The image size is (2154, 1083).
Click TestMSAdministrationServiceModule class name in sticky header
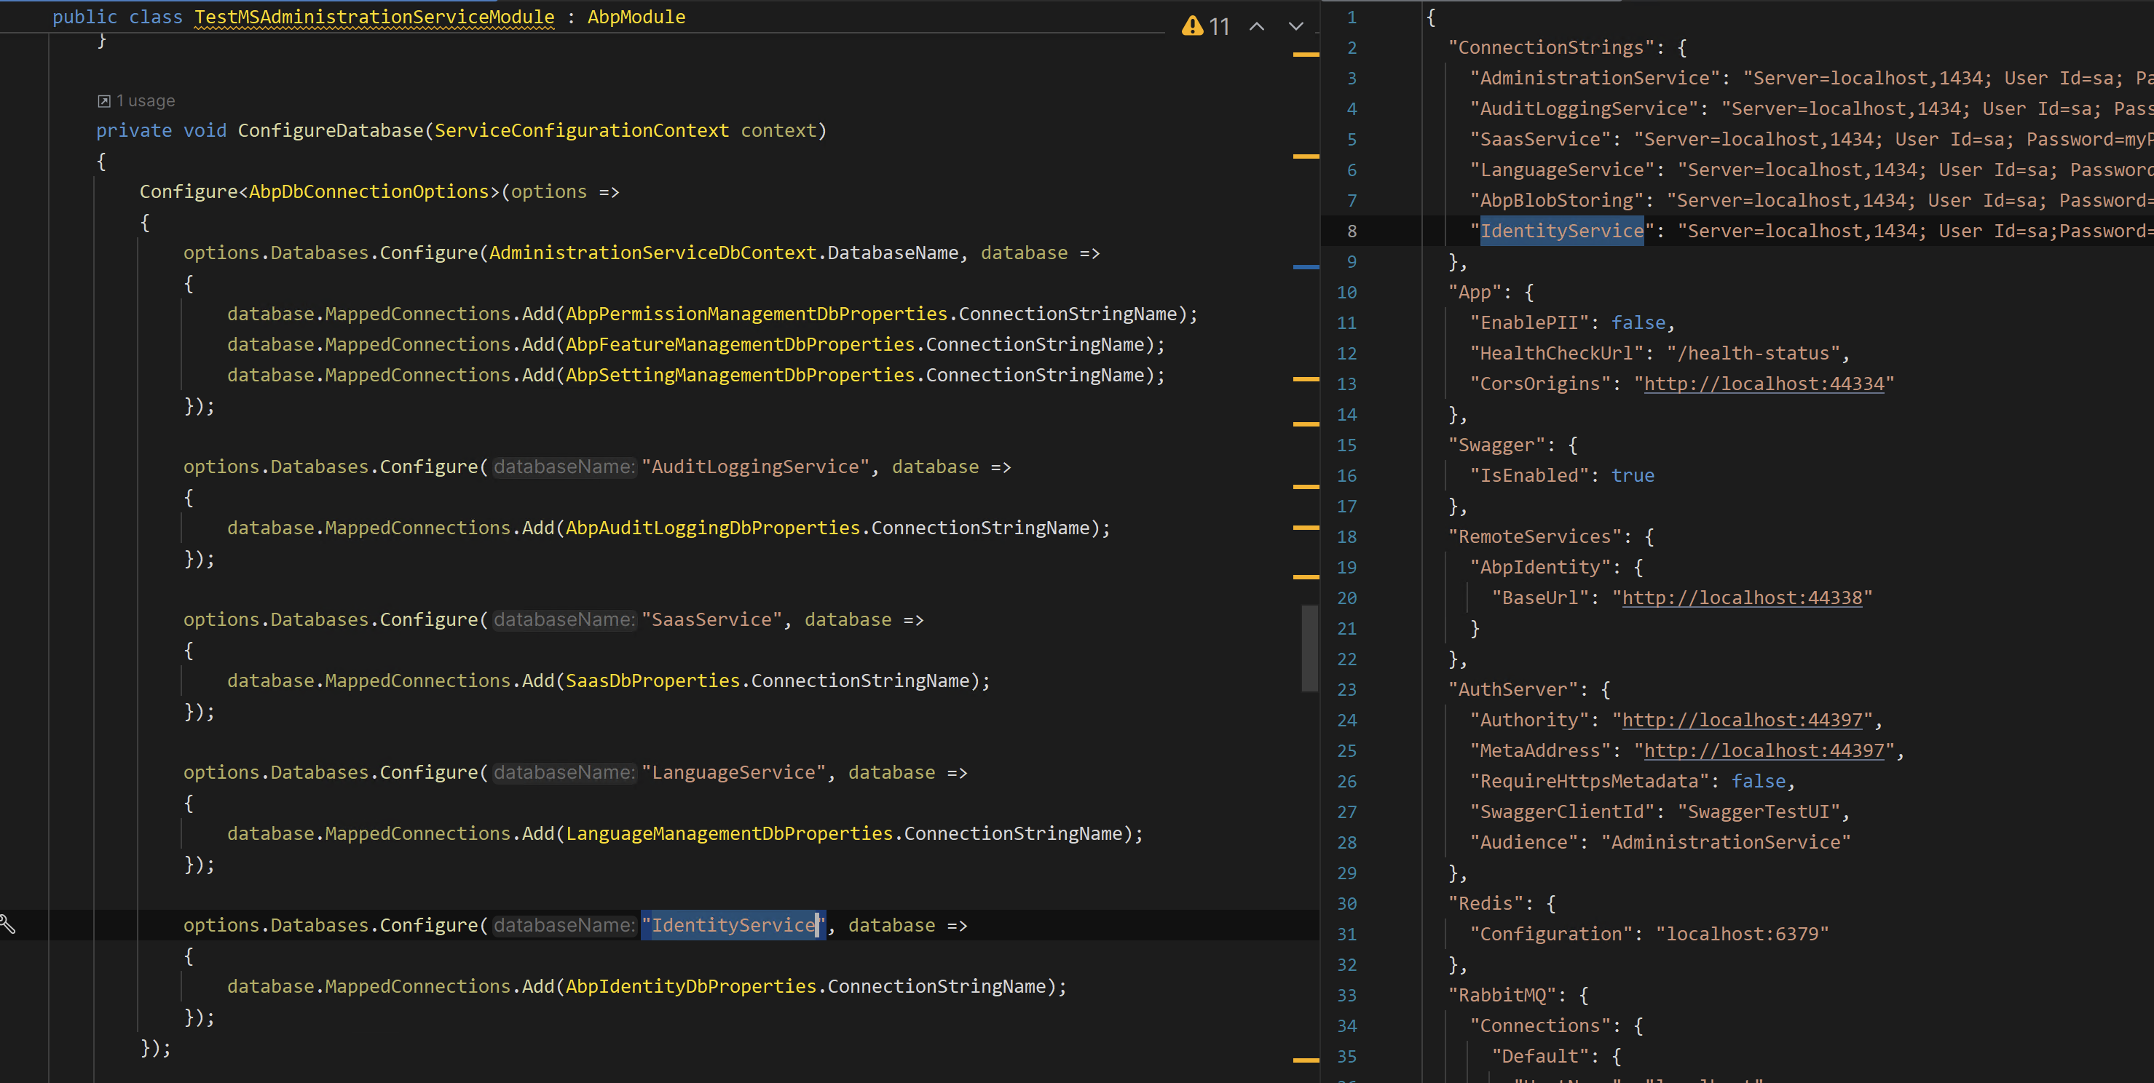374,17
